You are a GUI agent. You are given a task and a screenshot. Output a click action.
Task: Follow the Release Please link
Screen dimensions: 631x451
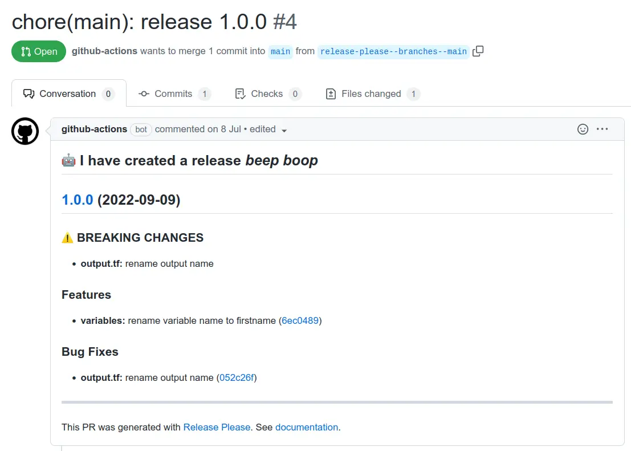217,427
